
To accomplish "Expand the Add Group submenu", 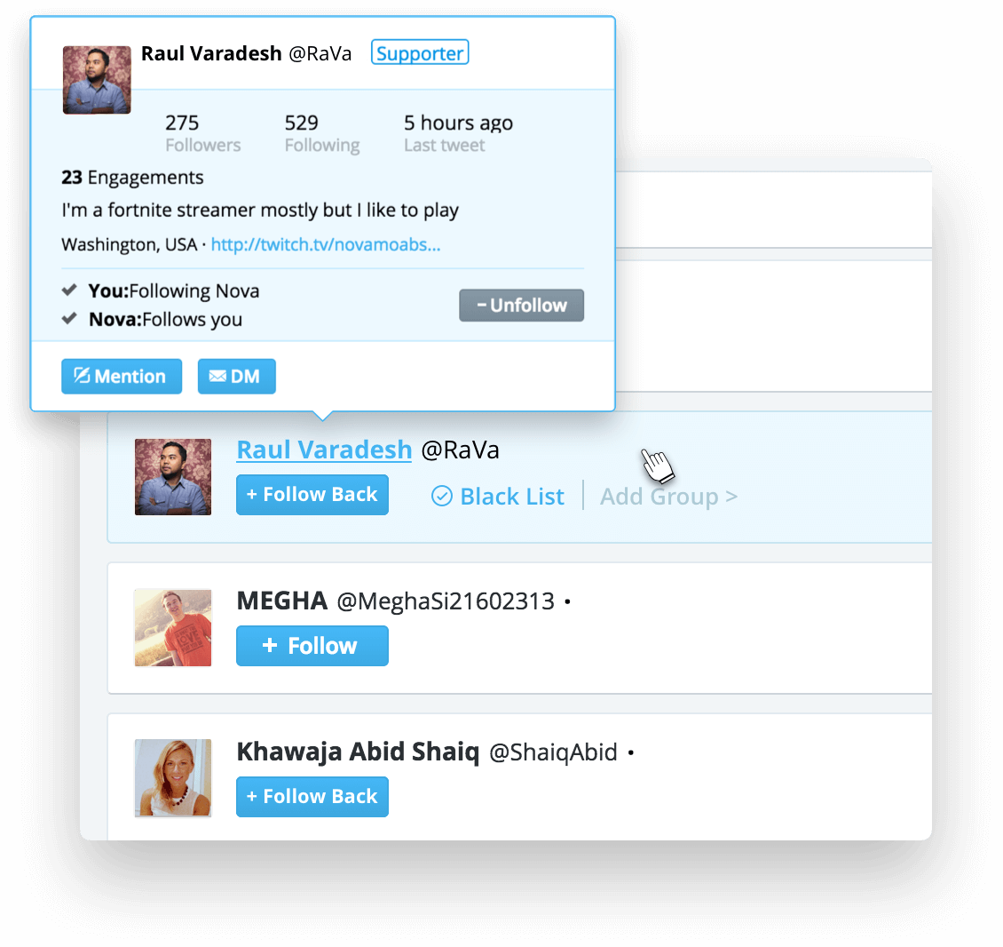I will click(668, 497).
